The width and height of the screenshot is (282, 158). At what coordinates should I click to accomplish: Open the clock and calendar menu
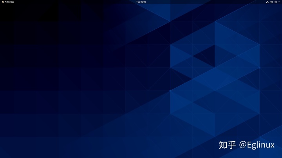click(x=141, y=2)
